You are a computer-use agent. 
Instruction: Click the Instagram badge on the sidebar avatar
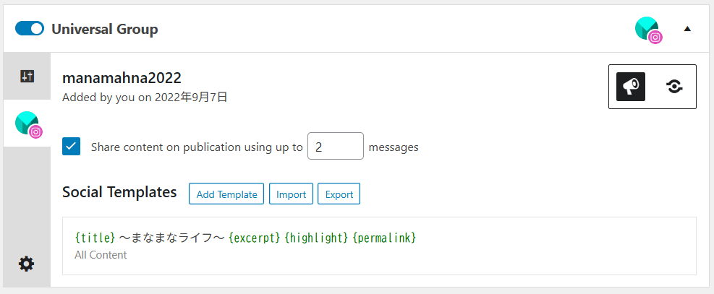(35, 131)
